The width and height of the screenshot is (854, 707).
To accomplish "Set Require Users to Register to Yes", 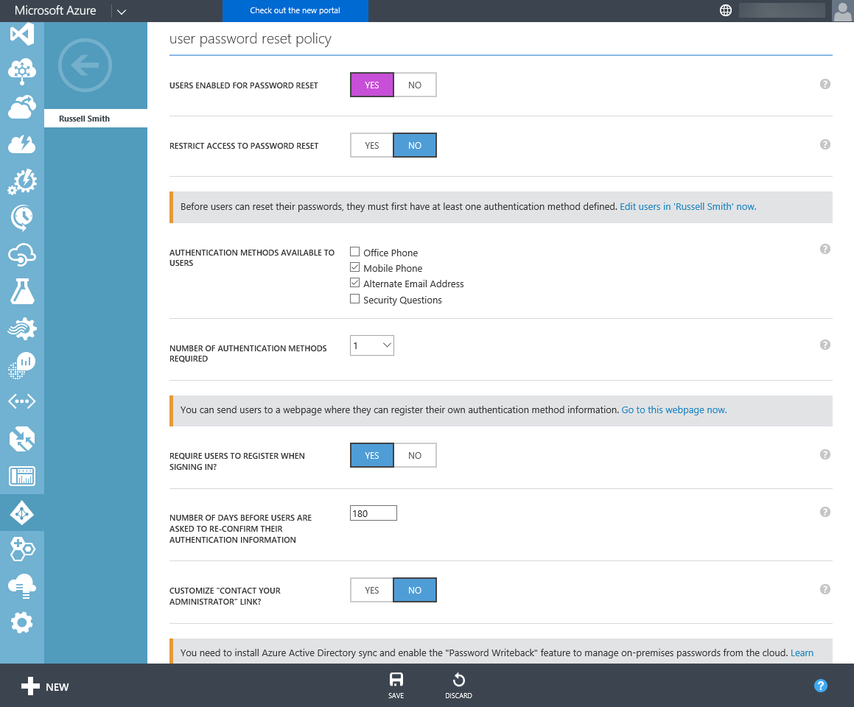I will pos(372,455).
